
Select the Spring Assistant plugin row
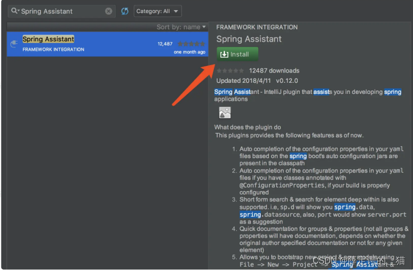pyautogui.click(x=107, y=44)
